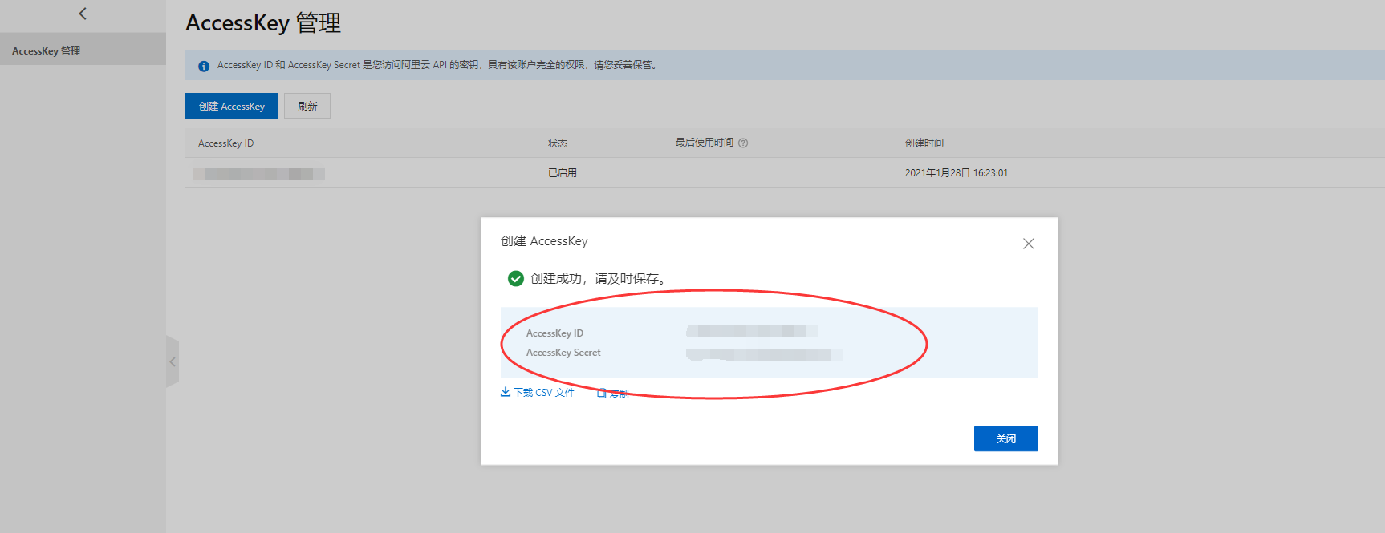Image resolution: width=1385 pixels, height=533 pixels.
Task: Collapse the sidebar using the edge handle
Action: pyautogui.click(x=173, y=361)
